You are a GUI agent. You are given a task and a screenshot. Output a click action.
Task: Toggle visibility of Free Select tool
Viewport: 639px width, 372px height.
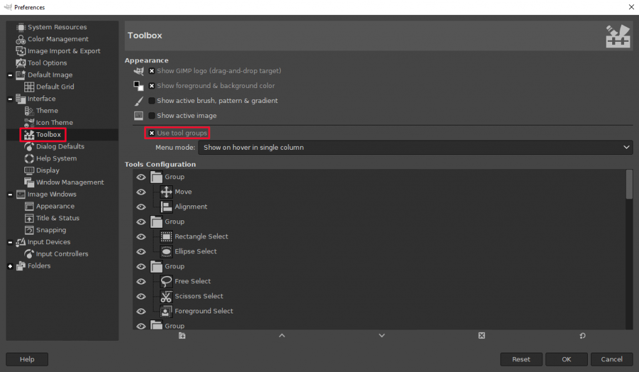[x=141, y=281]
